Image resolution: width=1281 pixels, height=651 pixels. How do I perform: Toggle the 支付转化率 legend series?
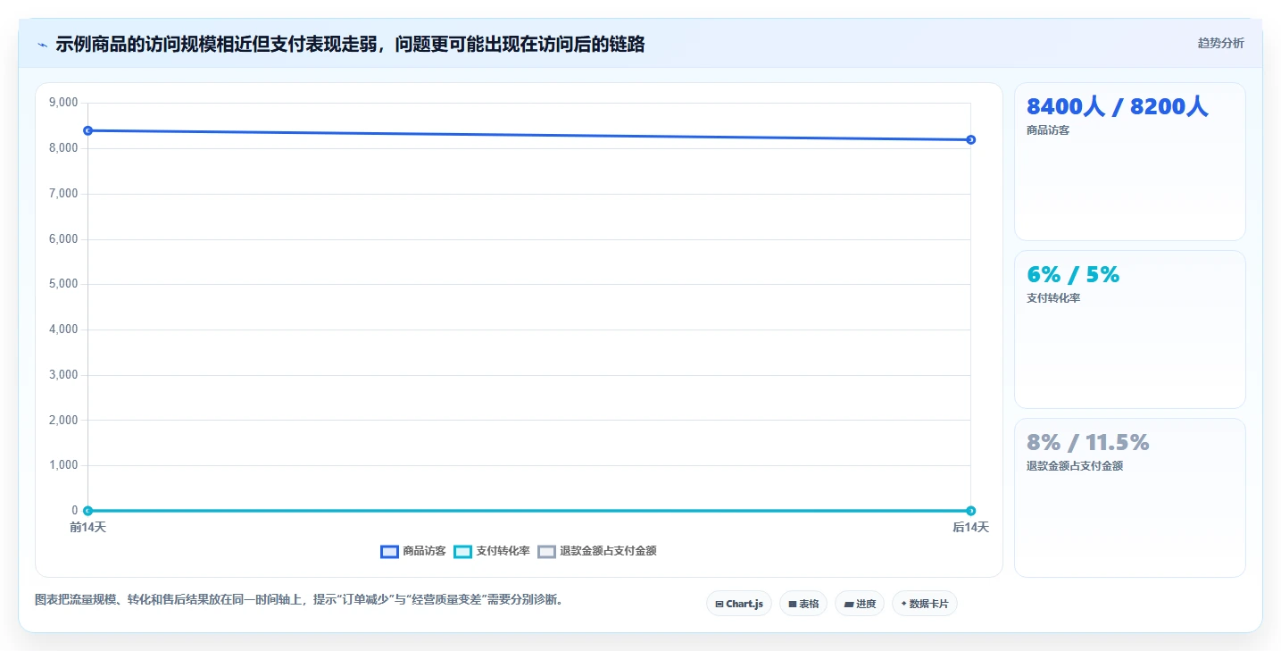pyautogui.click(x=492, y=551)
